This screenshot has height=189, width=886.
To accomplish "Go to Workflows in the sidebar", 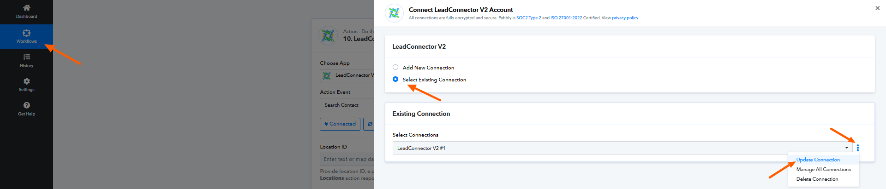I will [26, 37].
